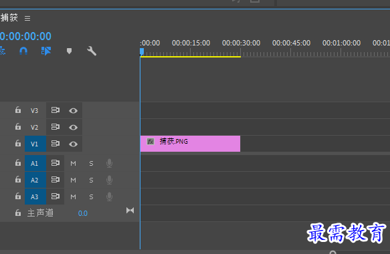
Task: Open Timeline Display Settings wrench
Action: pyautogui.click(x=92, y=51)
